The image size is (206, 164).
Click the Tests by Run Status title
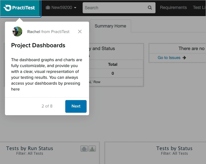click(30, 148)
